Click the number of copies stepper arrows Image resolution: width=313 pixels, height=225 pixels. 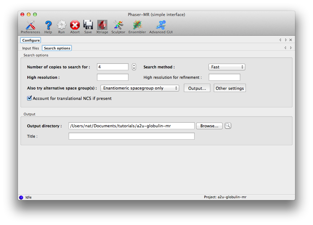(x=134, y=67)
